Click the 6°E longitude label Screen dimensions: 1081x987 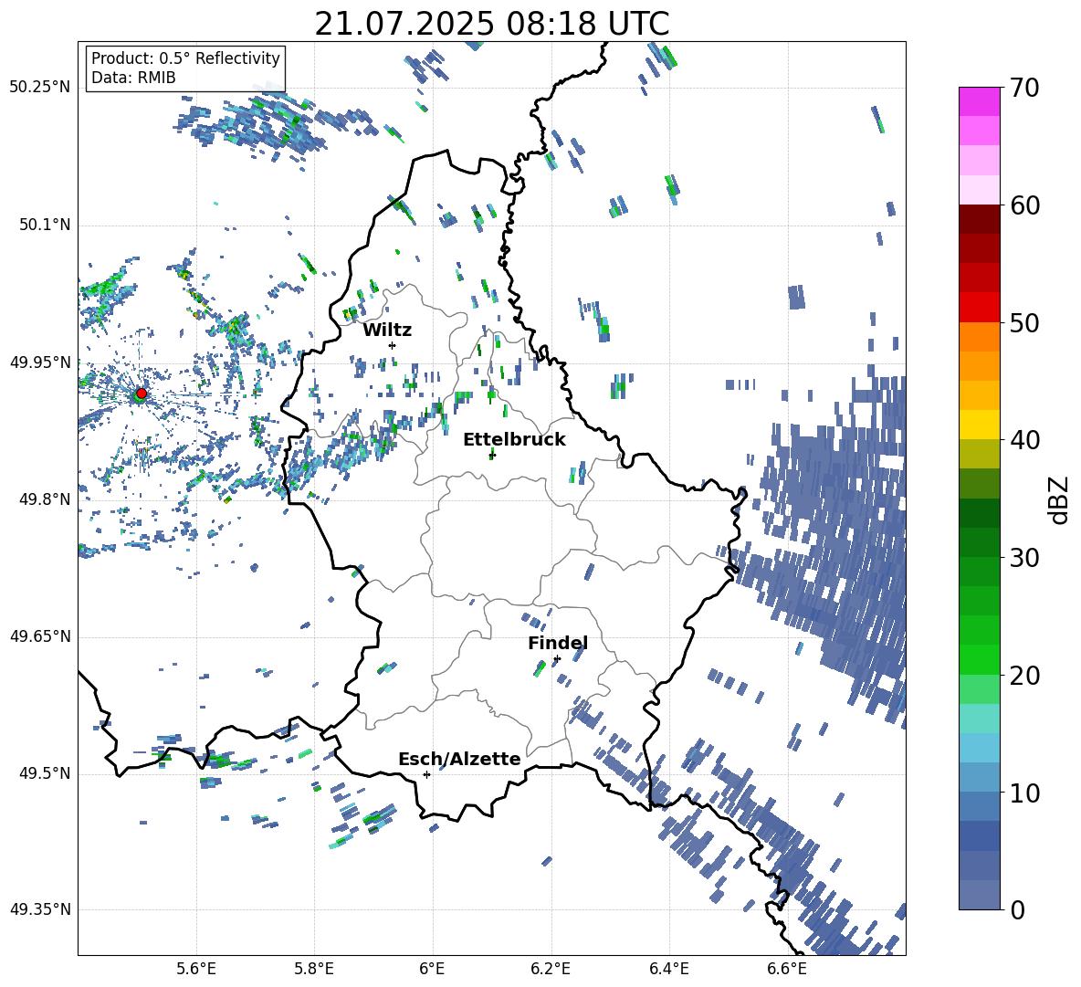(432, 969)
